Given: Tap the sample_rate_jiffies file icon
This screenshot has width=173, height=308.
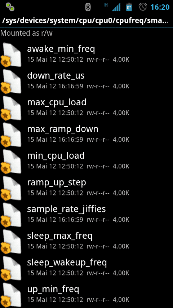Looking at the screenshot, I should 11,215.
